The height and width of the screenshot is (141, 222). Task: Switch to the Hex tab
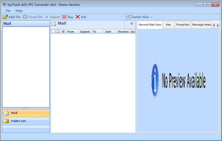click(x=168, y=25)
